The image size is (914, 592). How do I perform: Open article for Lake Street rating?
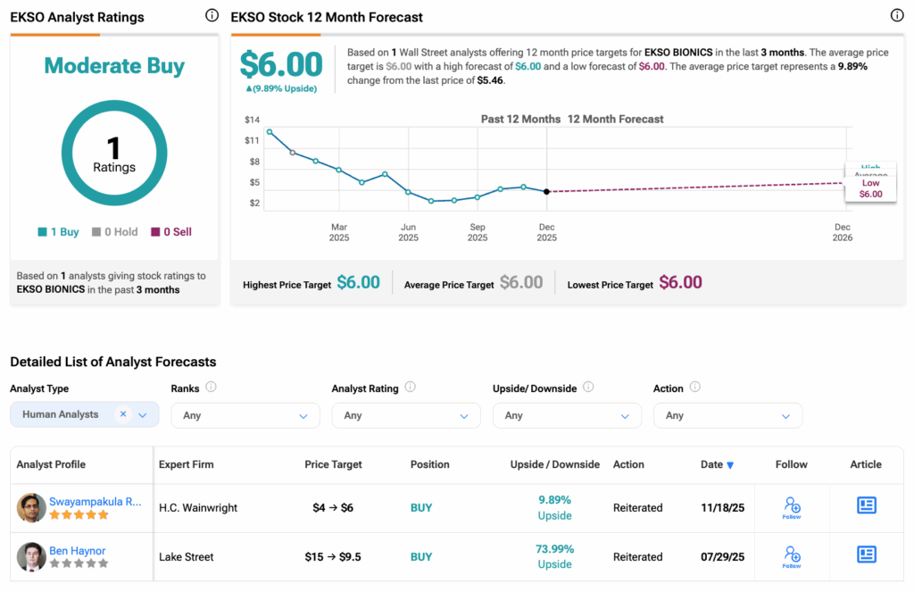click(866, 555)
